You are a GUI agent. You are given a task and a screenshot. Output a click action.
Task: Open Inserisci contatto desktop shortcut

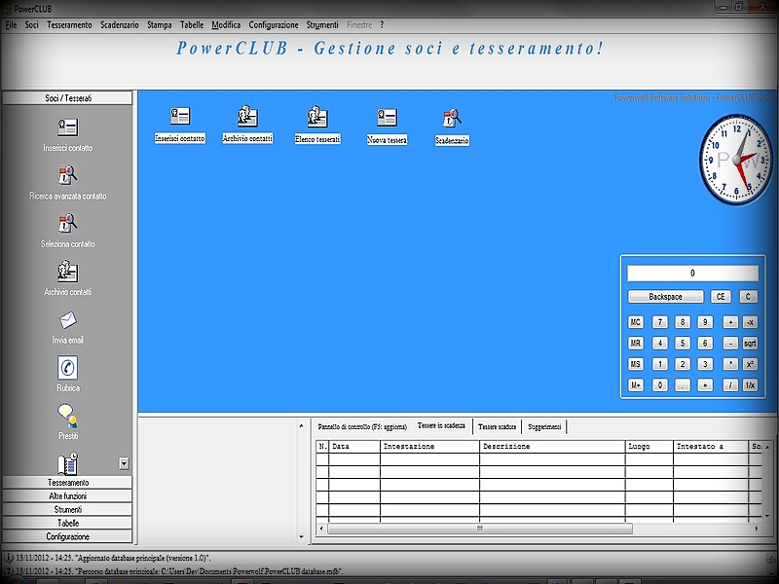[180, 125]
